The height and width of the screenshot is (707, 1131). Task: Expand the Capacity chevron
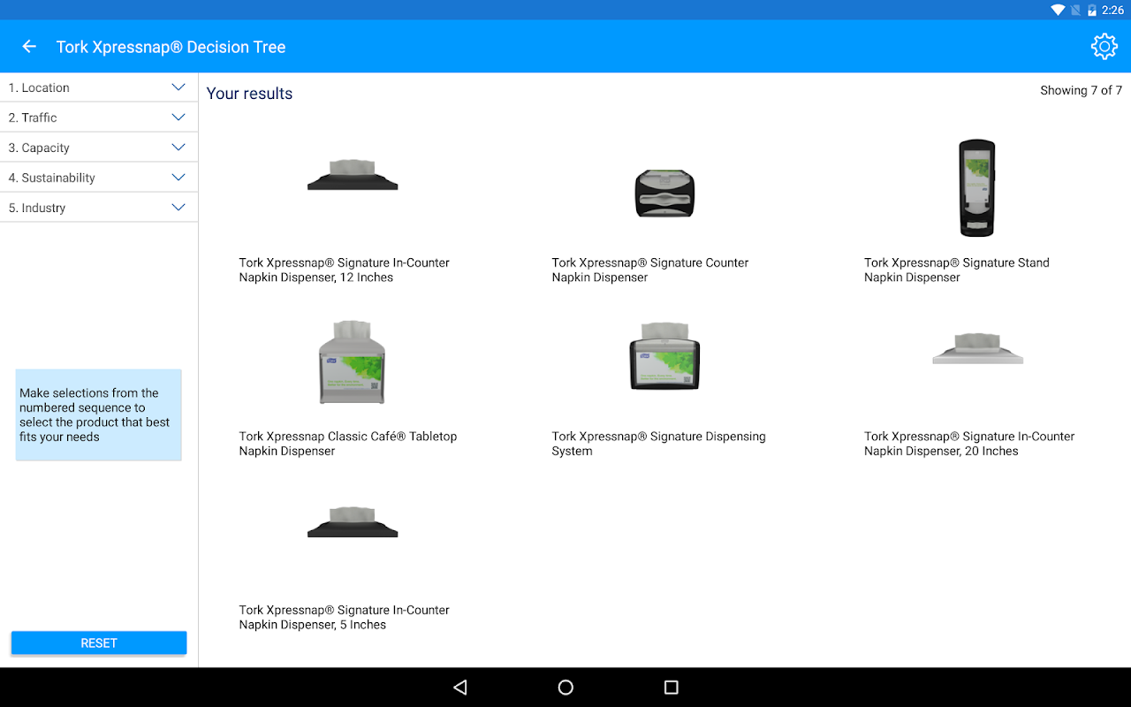pyautogui.click(x=178, y=148)
